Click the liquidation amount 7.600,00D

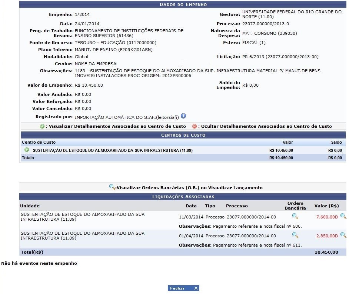[327, 217]
